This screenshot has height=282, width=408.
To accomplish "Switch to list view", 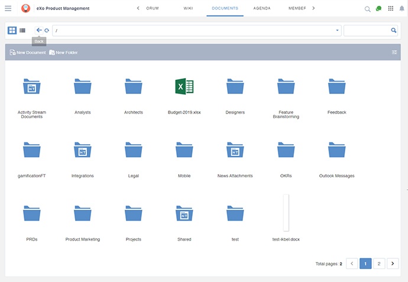I will point(22,30).
